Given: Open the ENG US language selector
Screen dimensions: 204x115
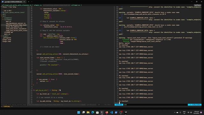Looking at the screenshot, I should tap(184, 112).
